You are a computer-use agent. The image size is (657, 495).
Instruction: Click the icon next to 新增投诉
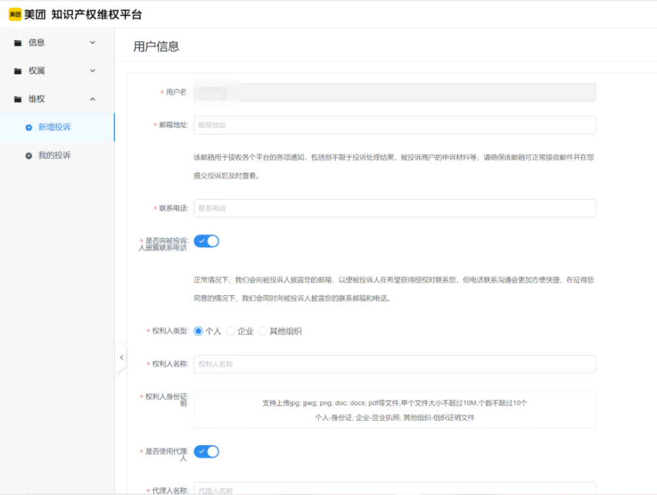(x=28, y=128)
